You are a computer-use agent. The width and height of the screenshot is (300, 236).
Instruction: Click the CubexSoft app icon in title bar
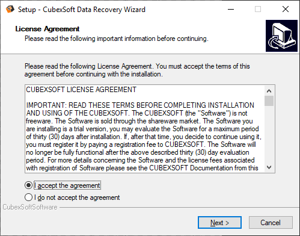[10, 9]
